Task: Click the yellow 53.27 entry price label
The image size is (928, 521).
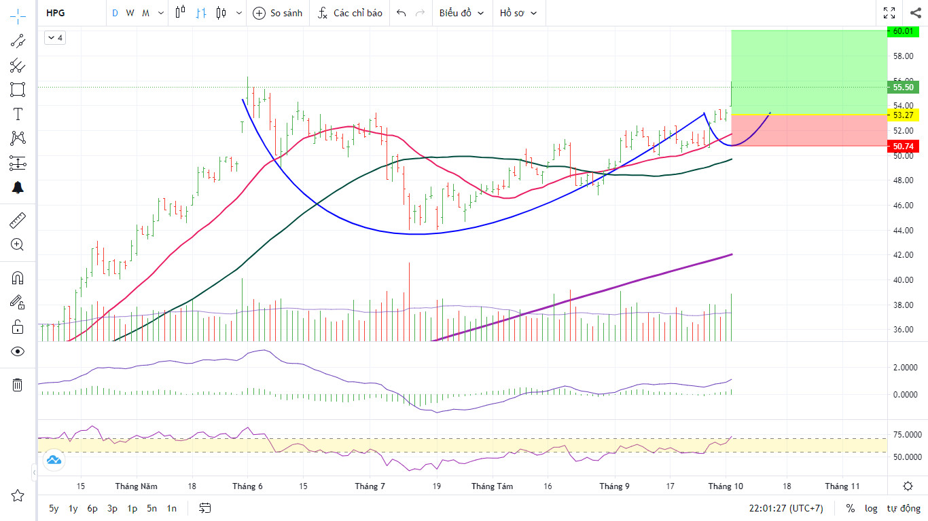Action: pos(903,114)
